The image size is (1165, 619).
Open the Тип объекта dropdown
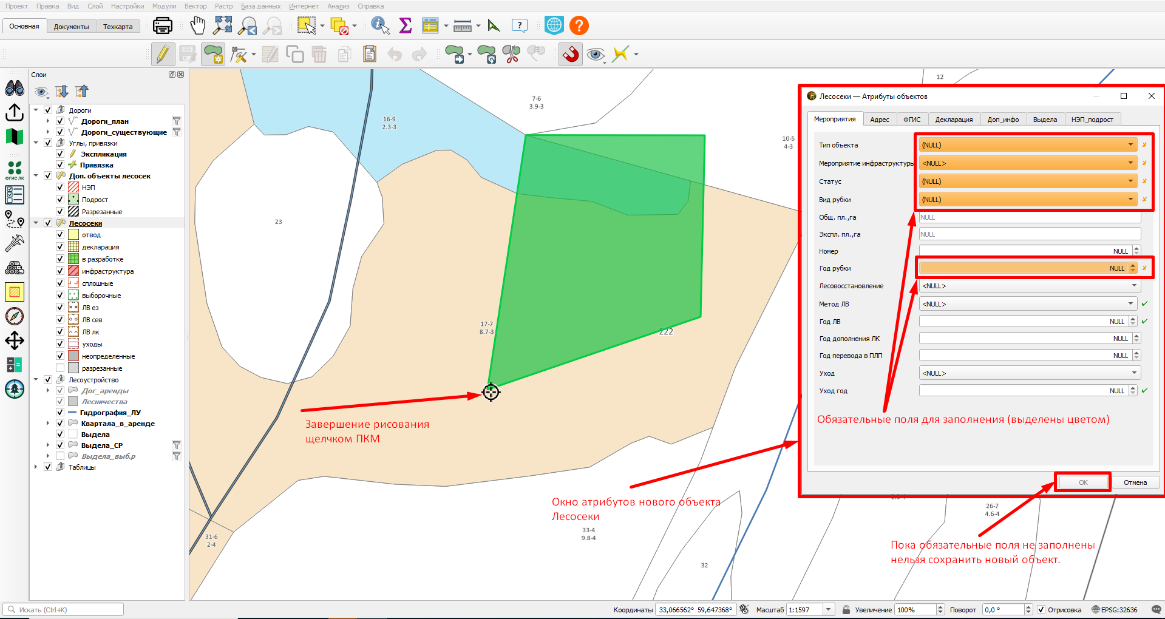(1027, 145)
